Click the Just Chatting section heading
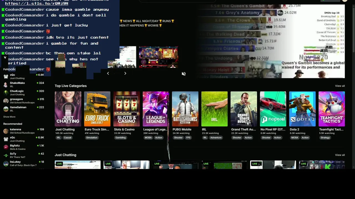This screenshot has height=199, width=355. click(65, 155)
